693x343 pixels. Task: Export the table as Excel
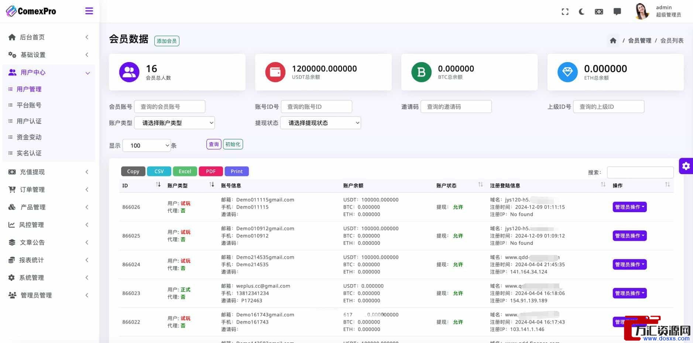point(185,171)
